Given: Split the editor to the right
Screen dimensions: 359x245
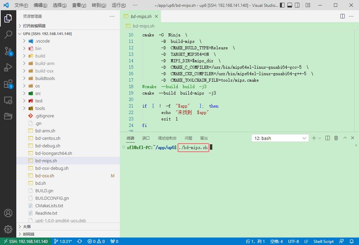Looking at the screenshot, I should coord(343,16).
